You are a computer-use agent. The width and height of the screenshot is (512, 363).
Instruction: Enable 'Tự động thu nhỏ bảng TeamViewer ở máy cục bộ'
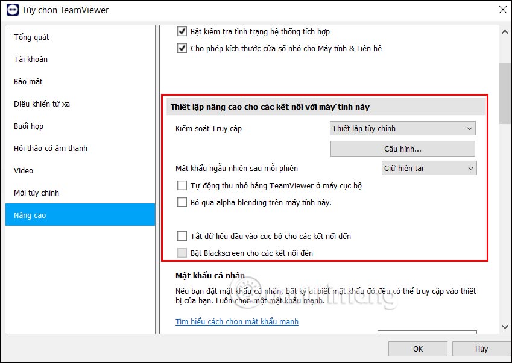click(182, 185)
